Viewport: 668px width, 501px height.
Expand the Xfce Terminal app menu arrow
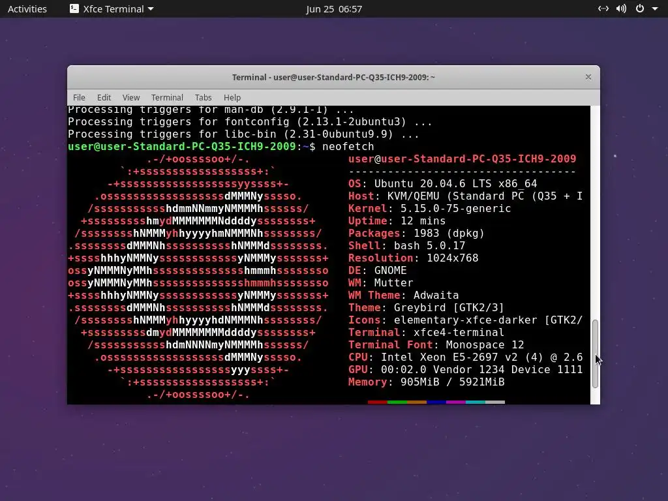[151, 9]
